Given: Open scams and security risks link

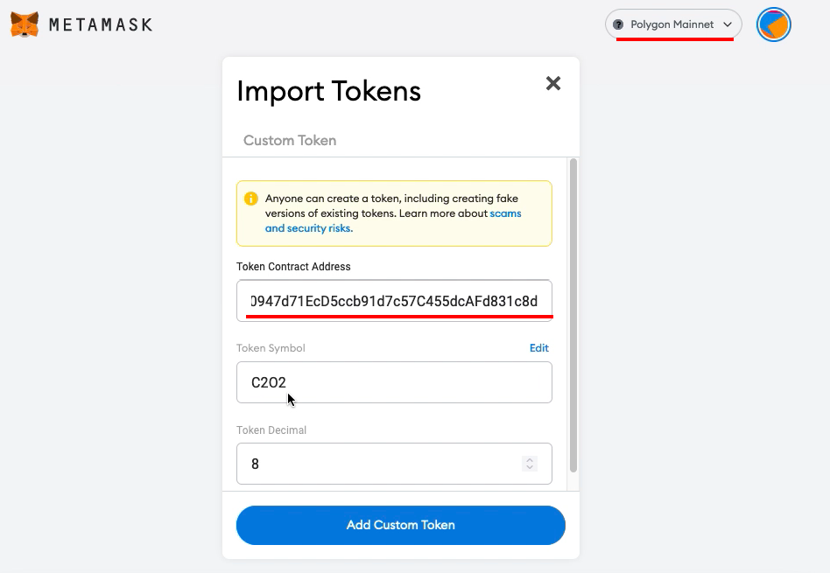Looking at the screenshot, I should coord(393,220).
